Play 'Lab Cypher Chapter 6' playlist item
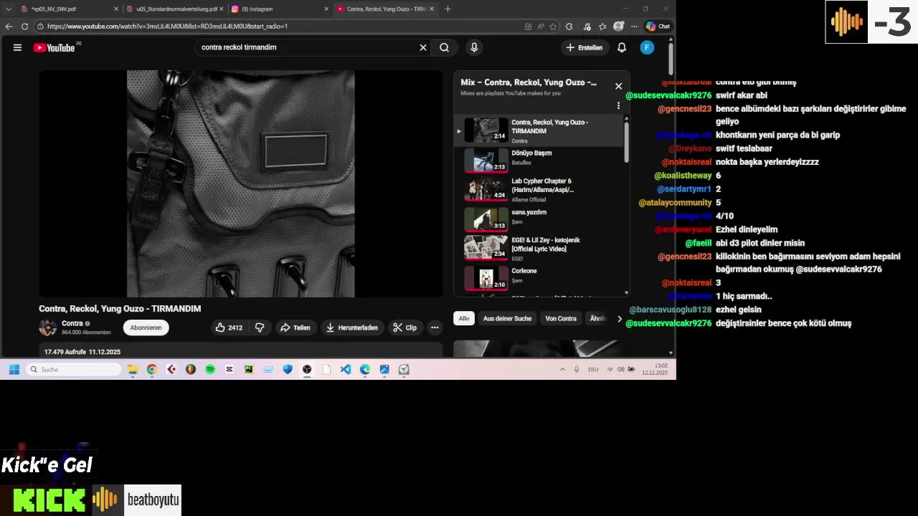 540,190
